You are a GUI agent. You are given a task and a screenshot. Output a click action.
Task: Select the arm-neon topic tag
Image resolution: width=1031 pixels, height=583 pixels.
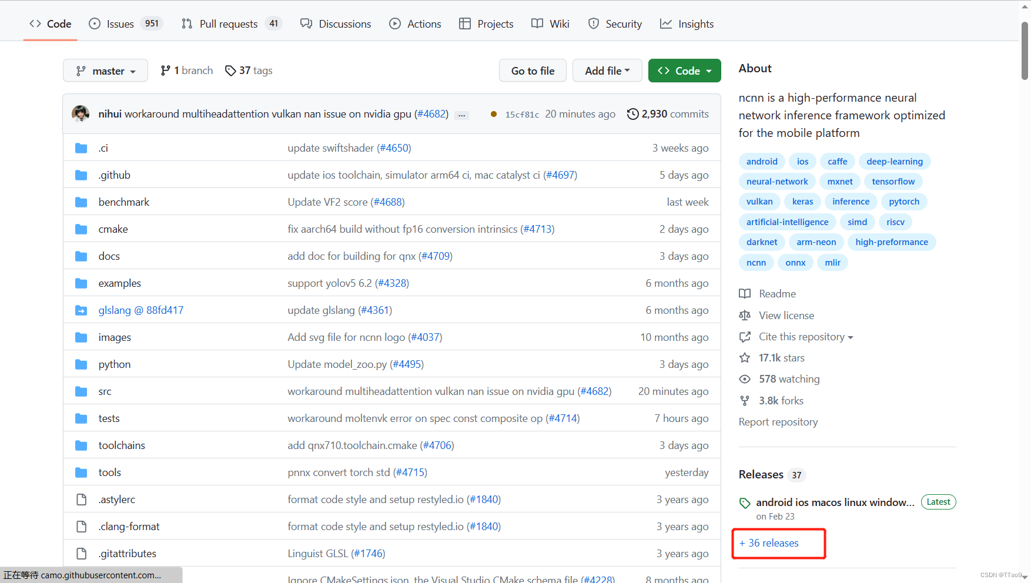click(x=816, y=242)
